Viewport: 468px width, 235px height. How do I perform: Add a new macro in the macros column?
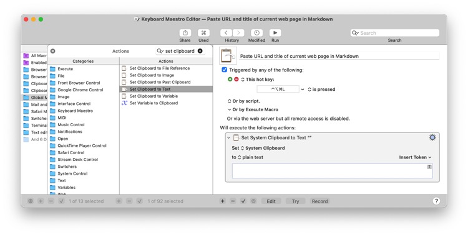119,201
